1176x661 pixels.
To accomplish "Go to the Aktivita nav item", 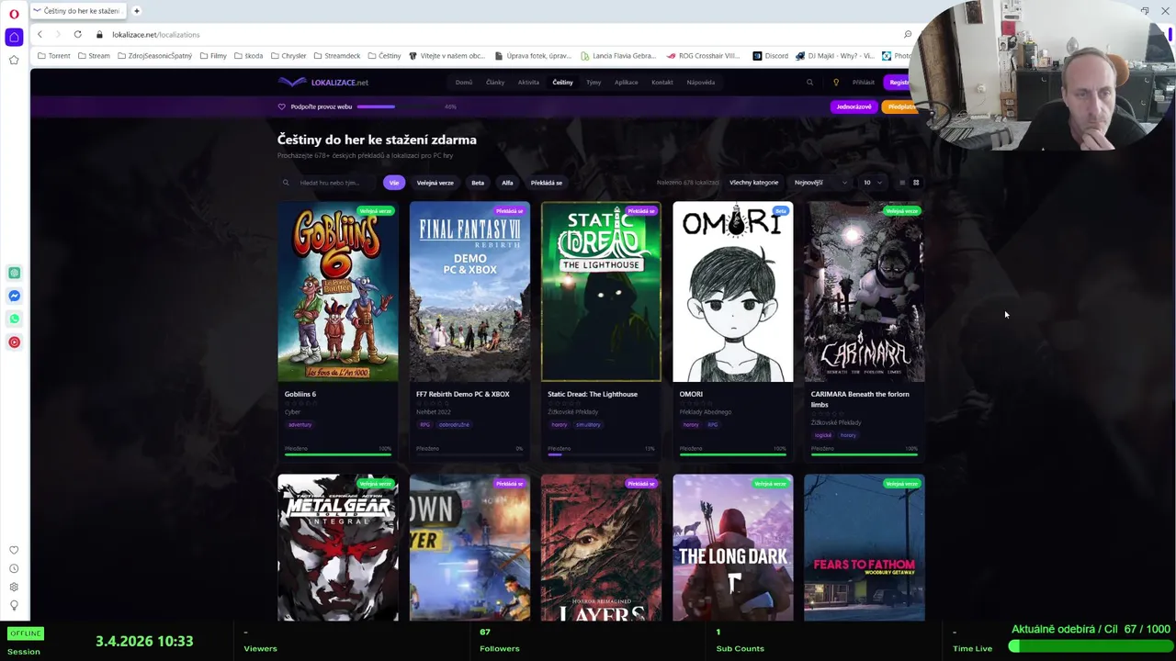I will [x=528, y=83].
